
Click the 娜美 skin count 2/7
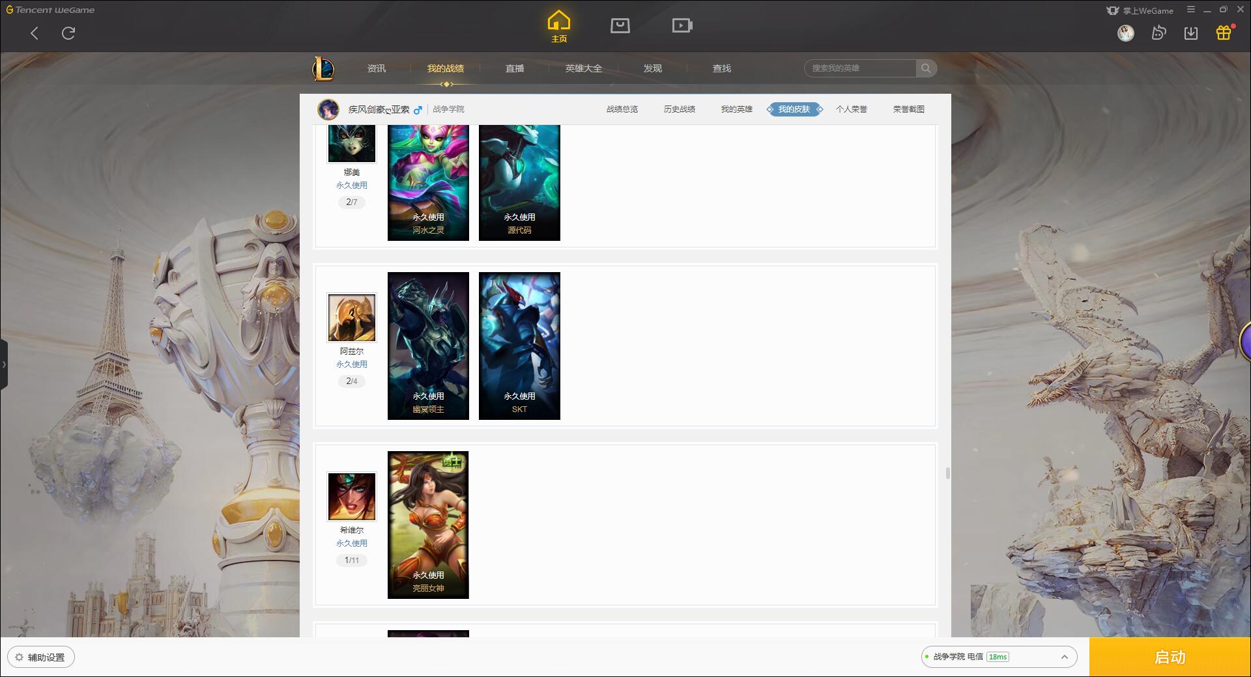pos(352,202)
